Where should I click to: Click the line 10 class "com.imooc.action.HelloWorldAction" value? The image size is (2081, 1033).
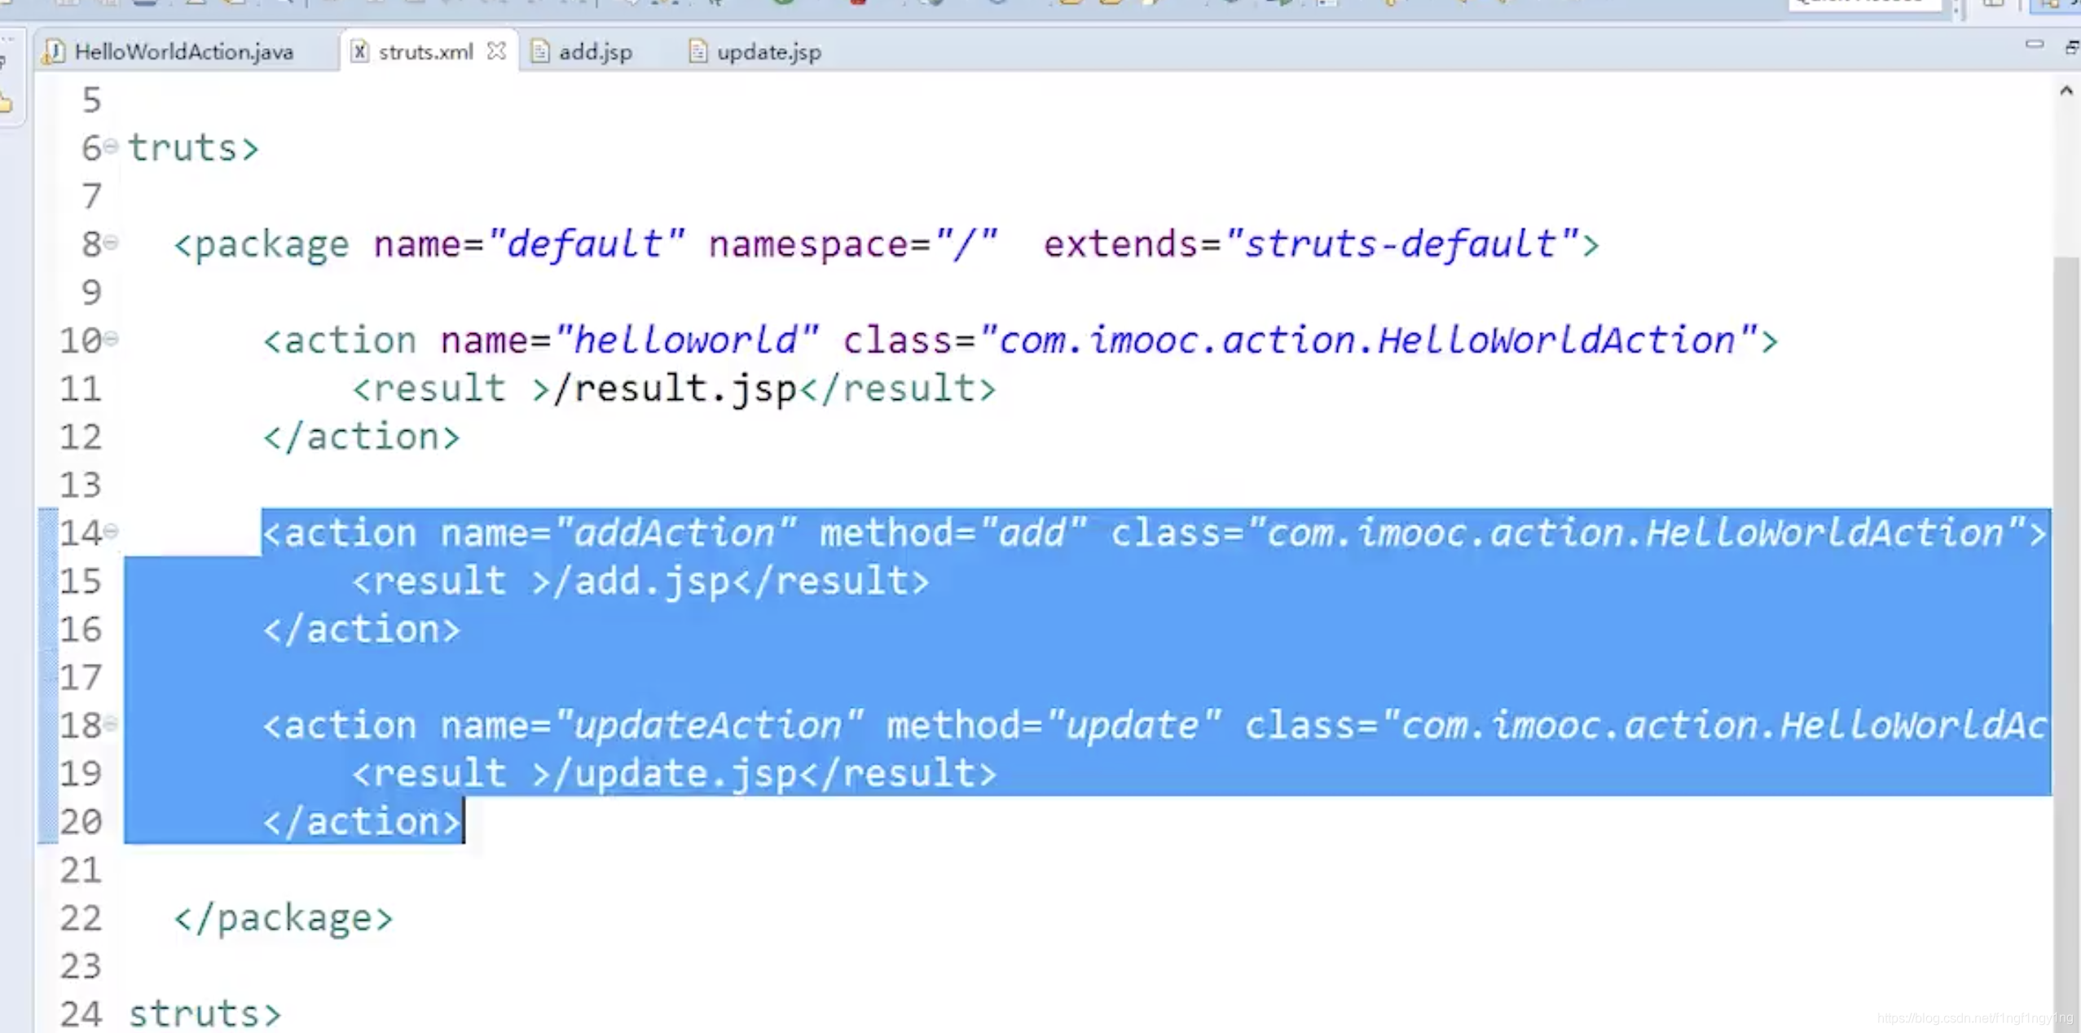[x=1367, y=341]
